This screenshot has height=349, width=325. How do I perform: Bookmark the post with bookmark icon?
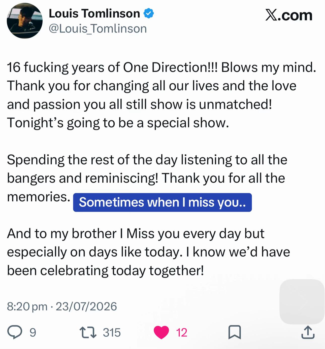point(235,332)
